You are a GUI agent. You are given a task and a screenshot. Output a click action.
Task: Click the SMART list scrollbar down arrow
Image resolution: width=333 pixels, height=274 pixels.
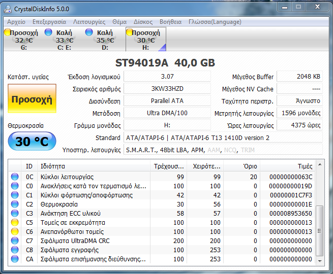pos(320,261)
